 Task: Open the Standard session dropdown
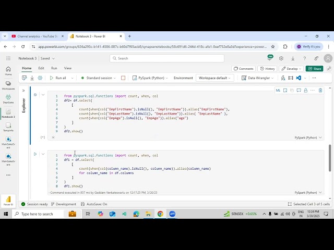tap(99, 78)
